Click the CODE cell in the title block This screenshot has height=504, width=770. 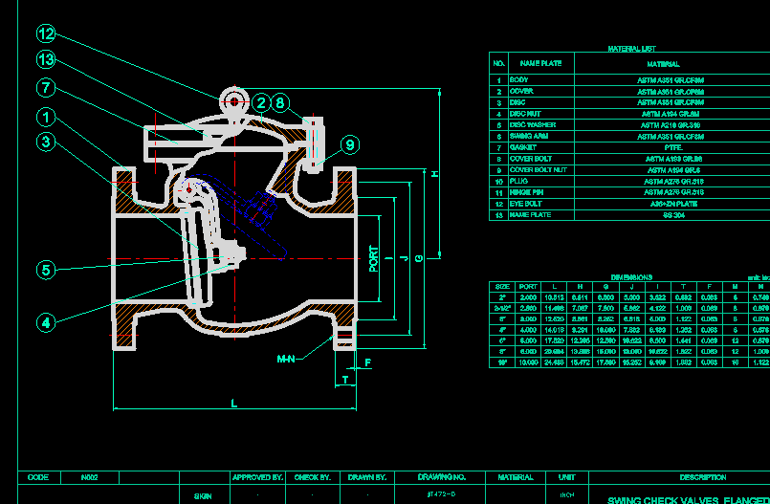(39, 477)
